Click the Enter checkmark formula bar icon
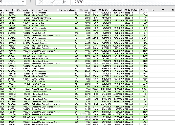Screen dimensions: 175x125 click(x=53, y=2)
